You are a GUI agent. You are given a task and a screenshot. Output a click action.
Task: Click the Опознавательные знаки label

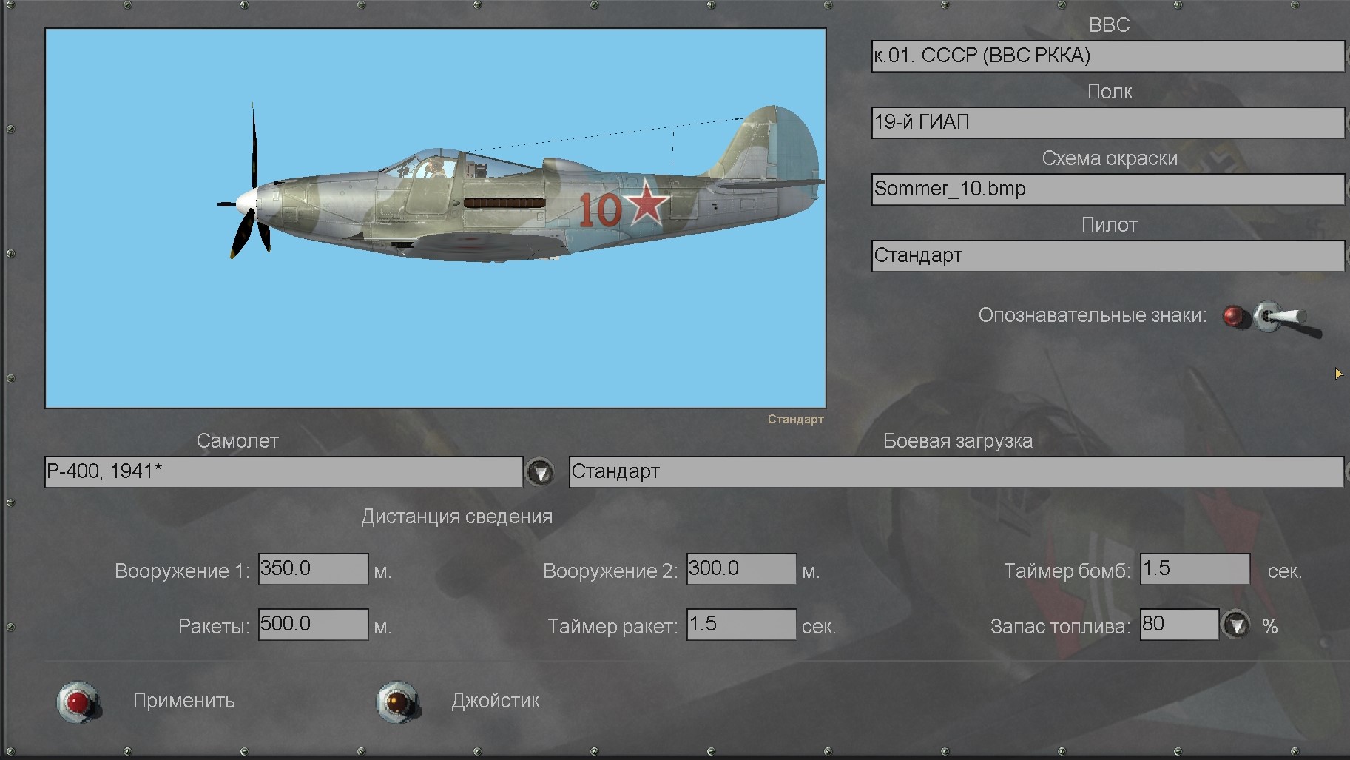[x=1092, y=315]
